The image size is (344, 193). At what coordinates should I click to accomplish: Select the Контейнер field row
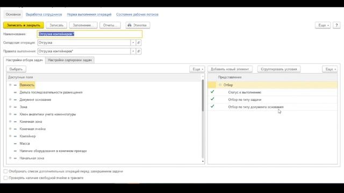(x=104, y=136)
